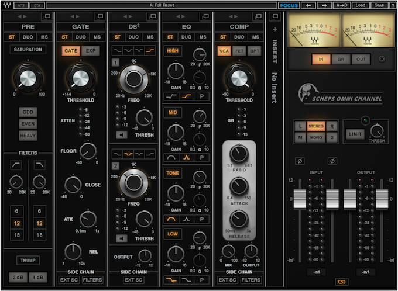398x291 pixels.
Task: Move DS² module with its left-right arrows
Action: click(x=128, y=16)
